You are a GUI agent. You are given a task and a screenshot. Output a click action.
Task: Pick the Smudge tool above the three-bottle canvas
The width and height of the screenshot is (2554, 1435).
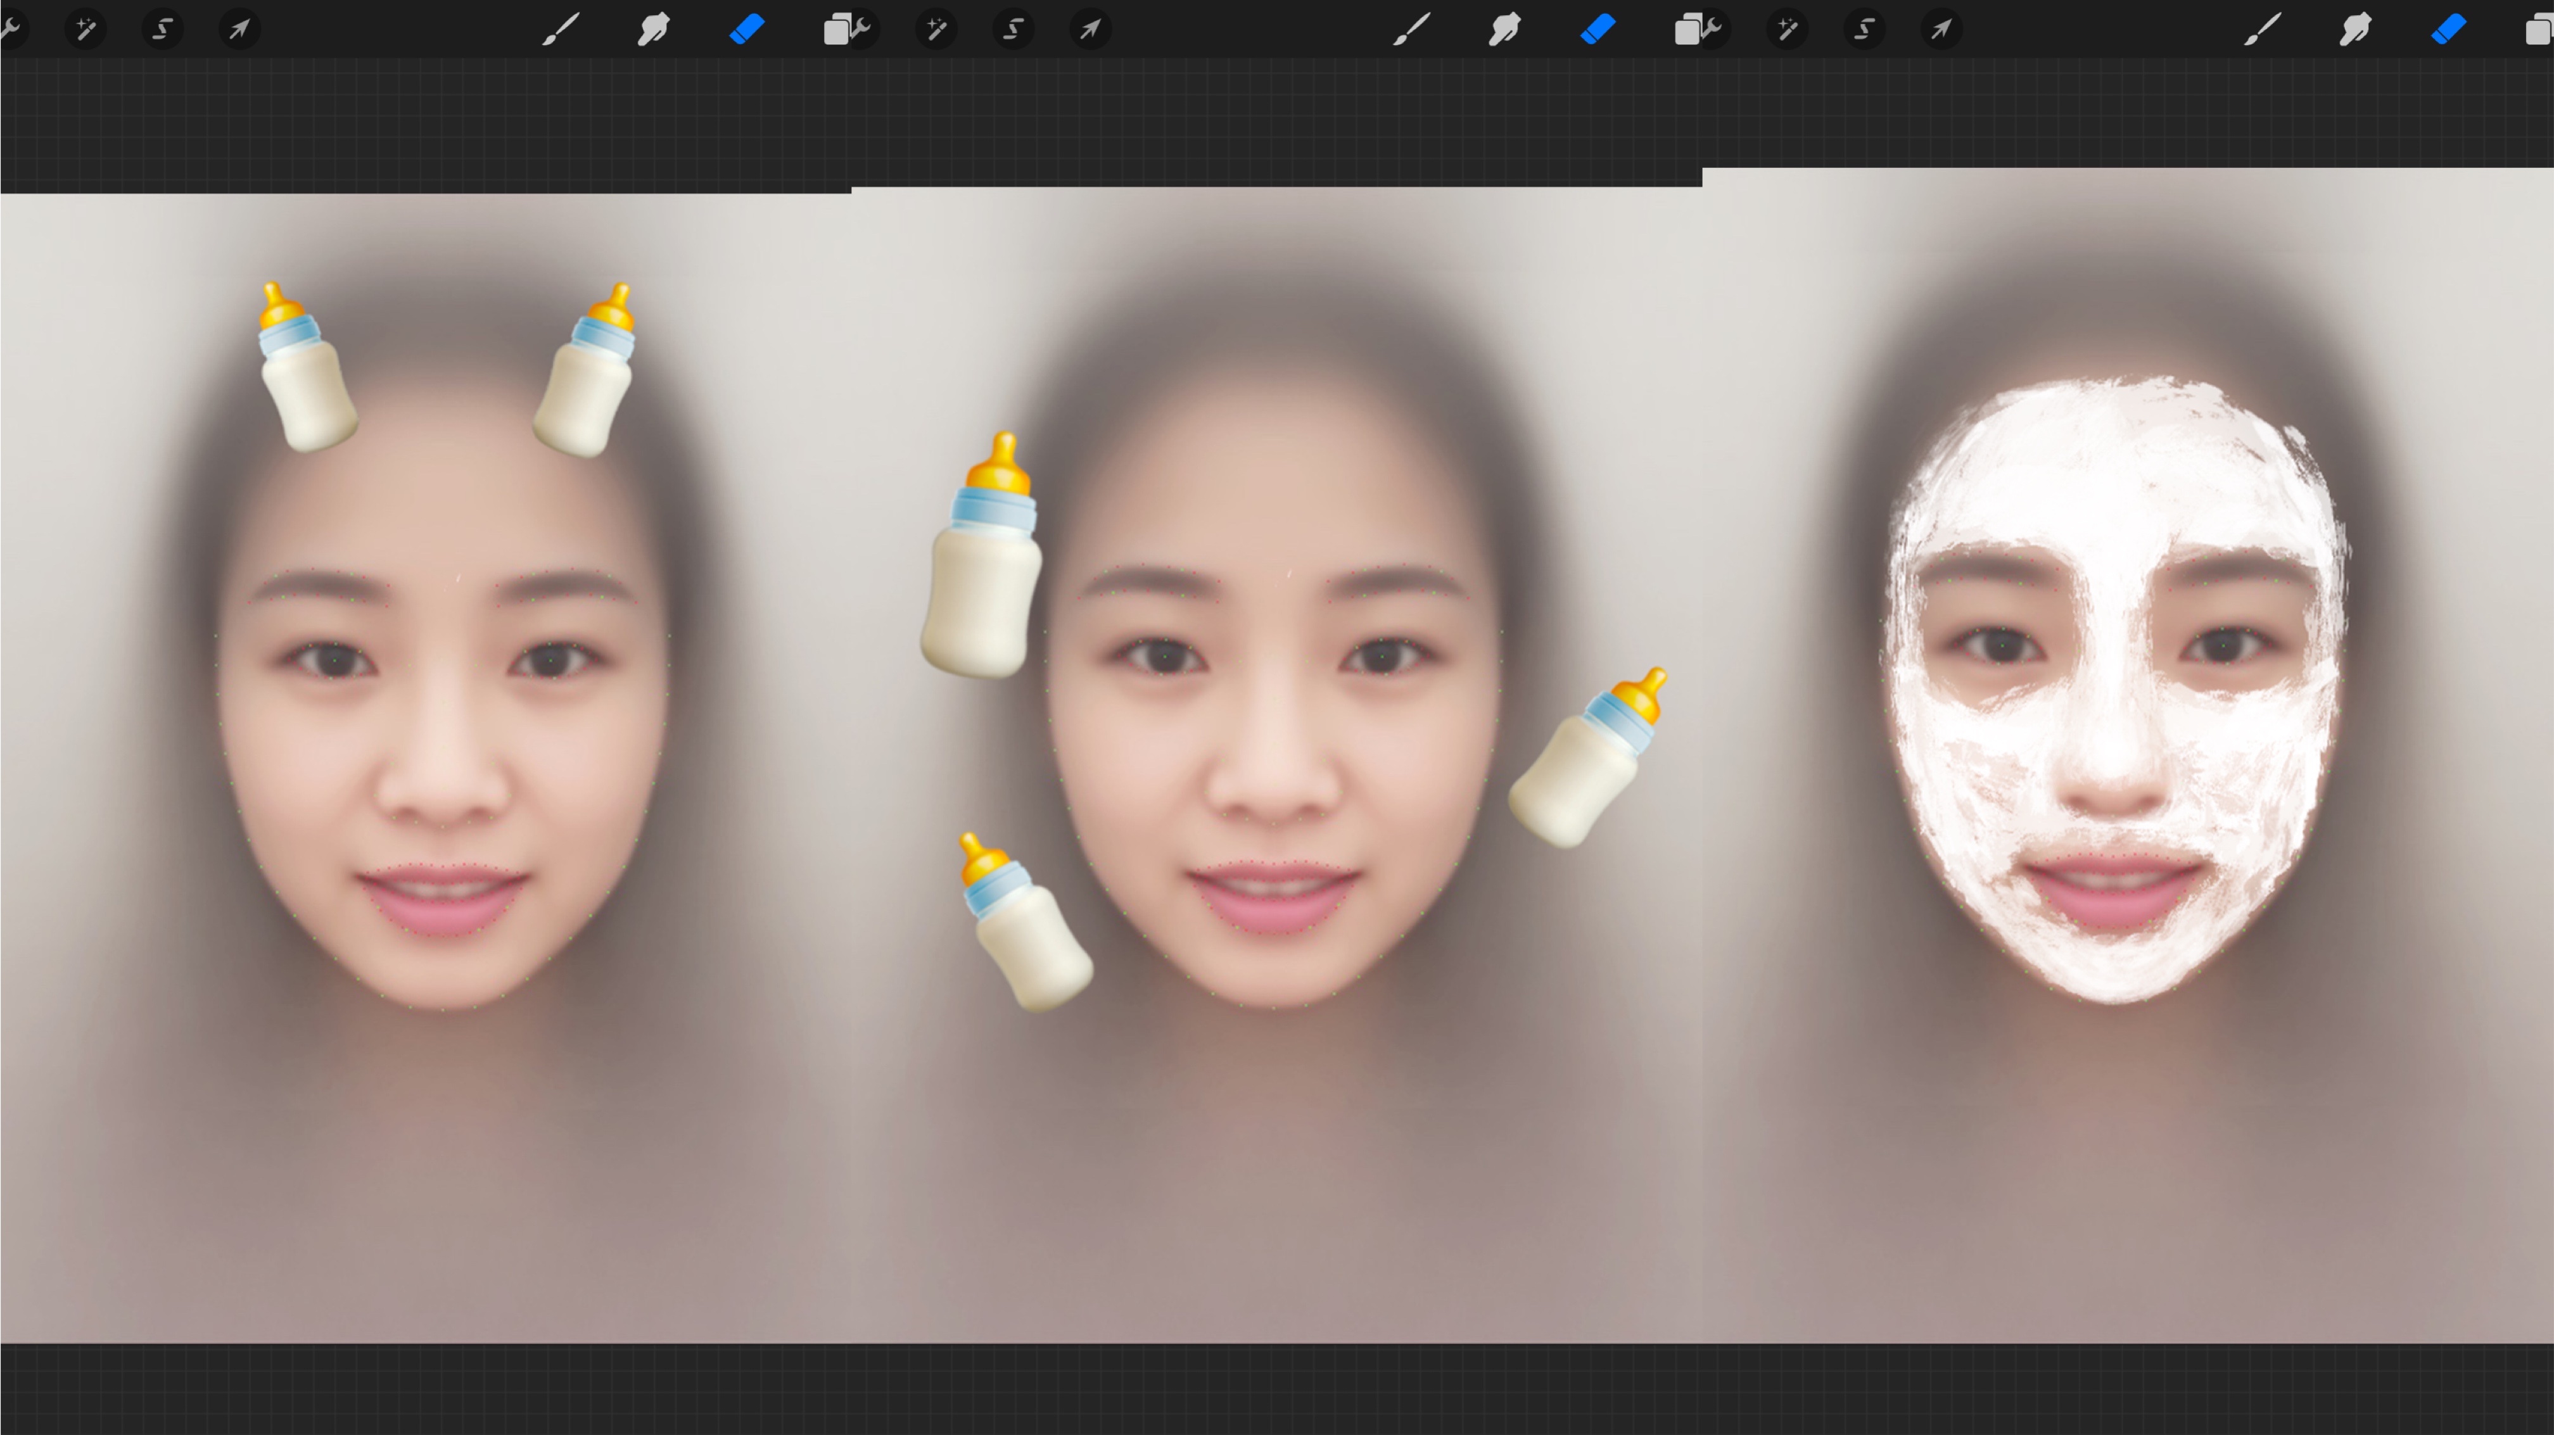click(1504, 30)
